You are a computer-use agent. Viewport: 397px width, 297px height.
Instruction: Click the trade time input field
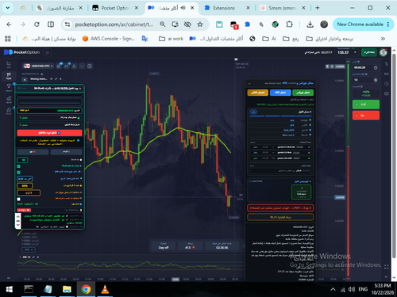(x=363, y=67)
